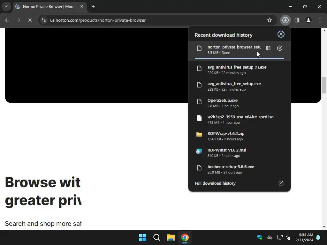Image resolution: width=327 pixels, height=245 pixels.
Task: Open w2k3sp2_3959_usa_x64fre_spcd.iso entry
Action: [240, 120]
